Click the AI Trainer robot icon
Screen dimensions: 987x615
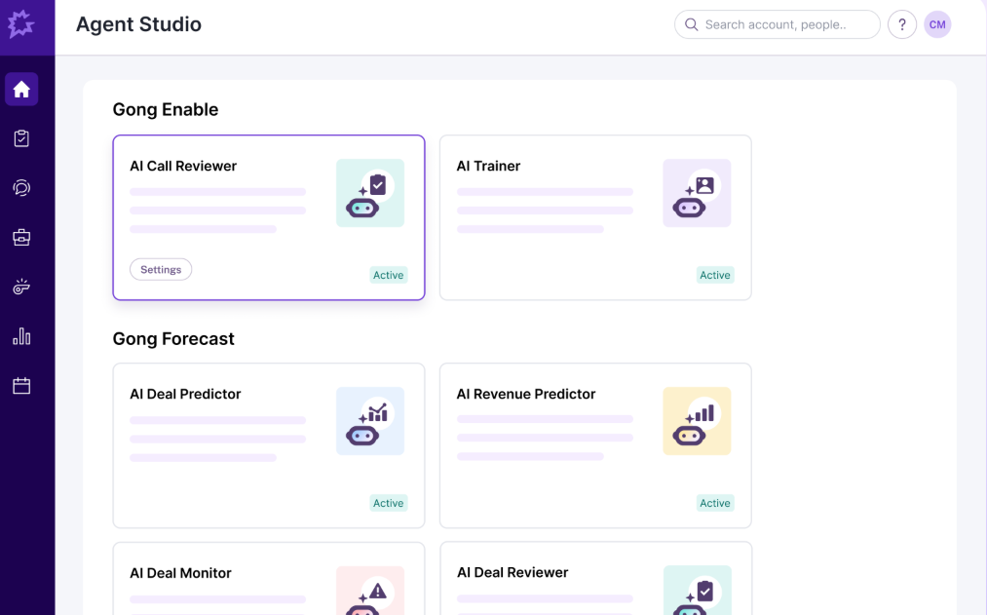(x=697, y=193)
